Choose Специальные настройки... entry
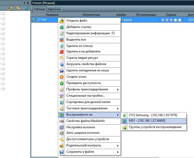This screenshot has height=158, width=194. click(x=89, y=96)
